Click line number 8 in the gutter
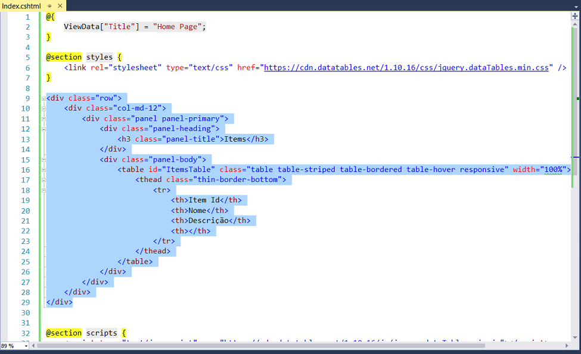 pyautogui.click(x=28, y=89)
